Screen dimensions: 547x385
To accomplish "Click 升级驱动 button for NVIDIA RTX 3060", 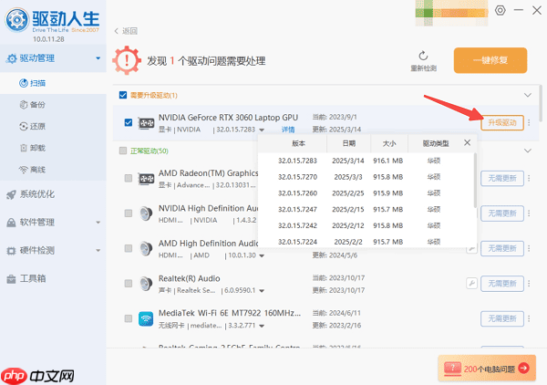I will 502,123.
